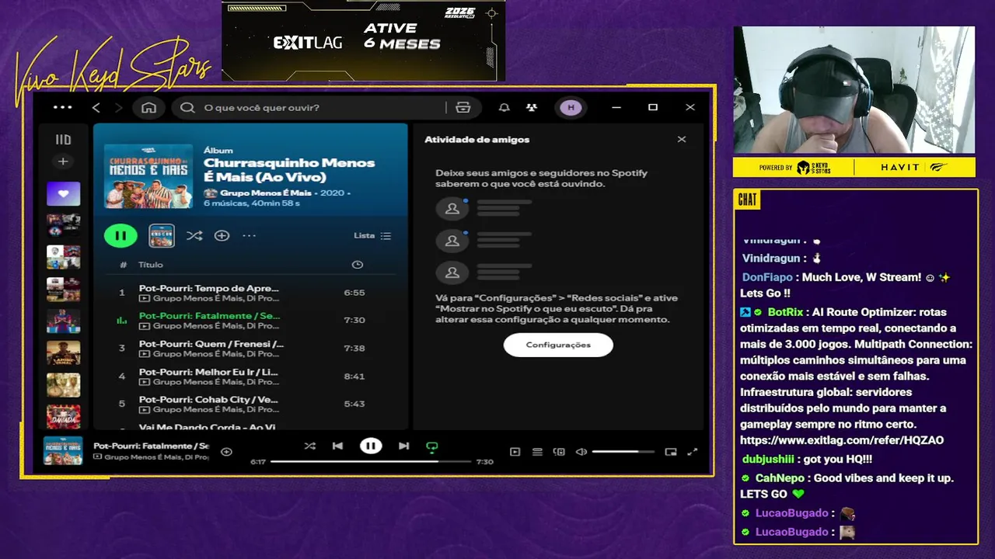Click now playing title 'Pot-Pourri: Fatalmente / Se'
The image size is (995, 559).
point(151,446)
